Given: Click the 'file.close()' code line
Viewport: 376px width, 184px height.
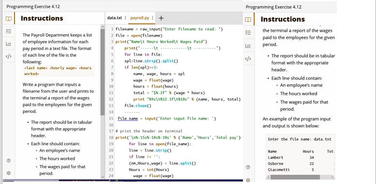Looking at the screenshot, I should pyautogui.click(x=138, y=106).
